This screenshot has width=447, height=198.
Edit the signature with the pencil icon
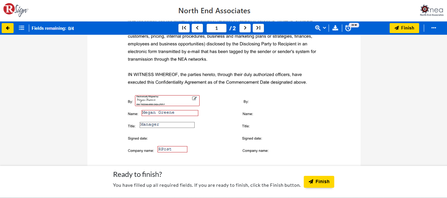tap(195, 99)
